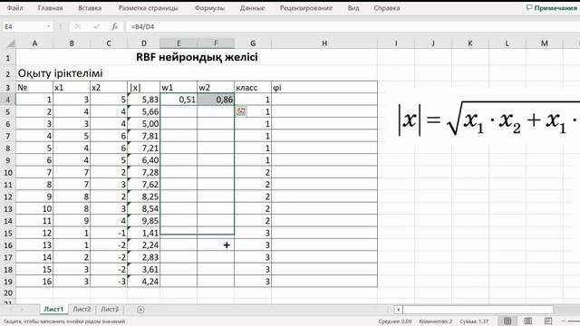Click the horizontal scrollbar thumb

[x=478, y=310]
